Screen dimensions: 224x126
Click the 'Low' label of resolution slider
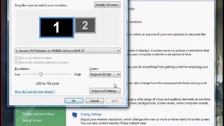(17, 75)
